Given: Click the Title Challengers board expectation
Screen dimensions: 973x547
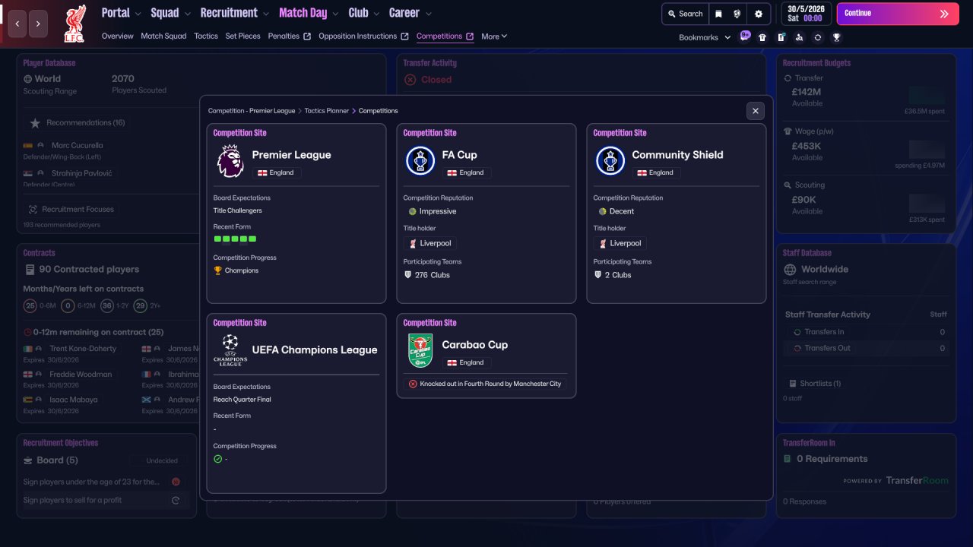Looking at the screenshot, I should coord(238,210).
